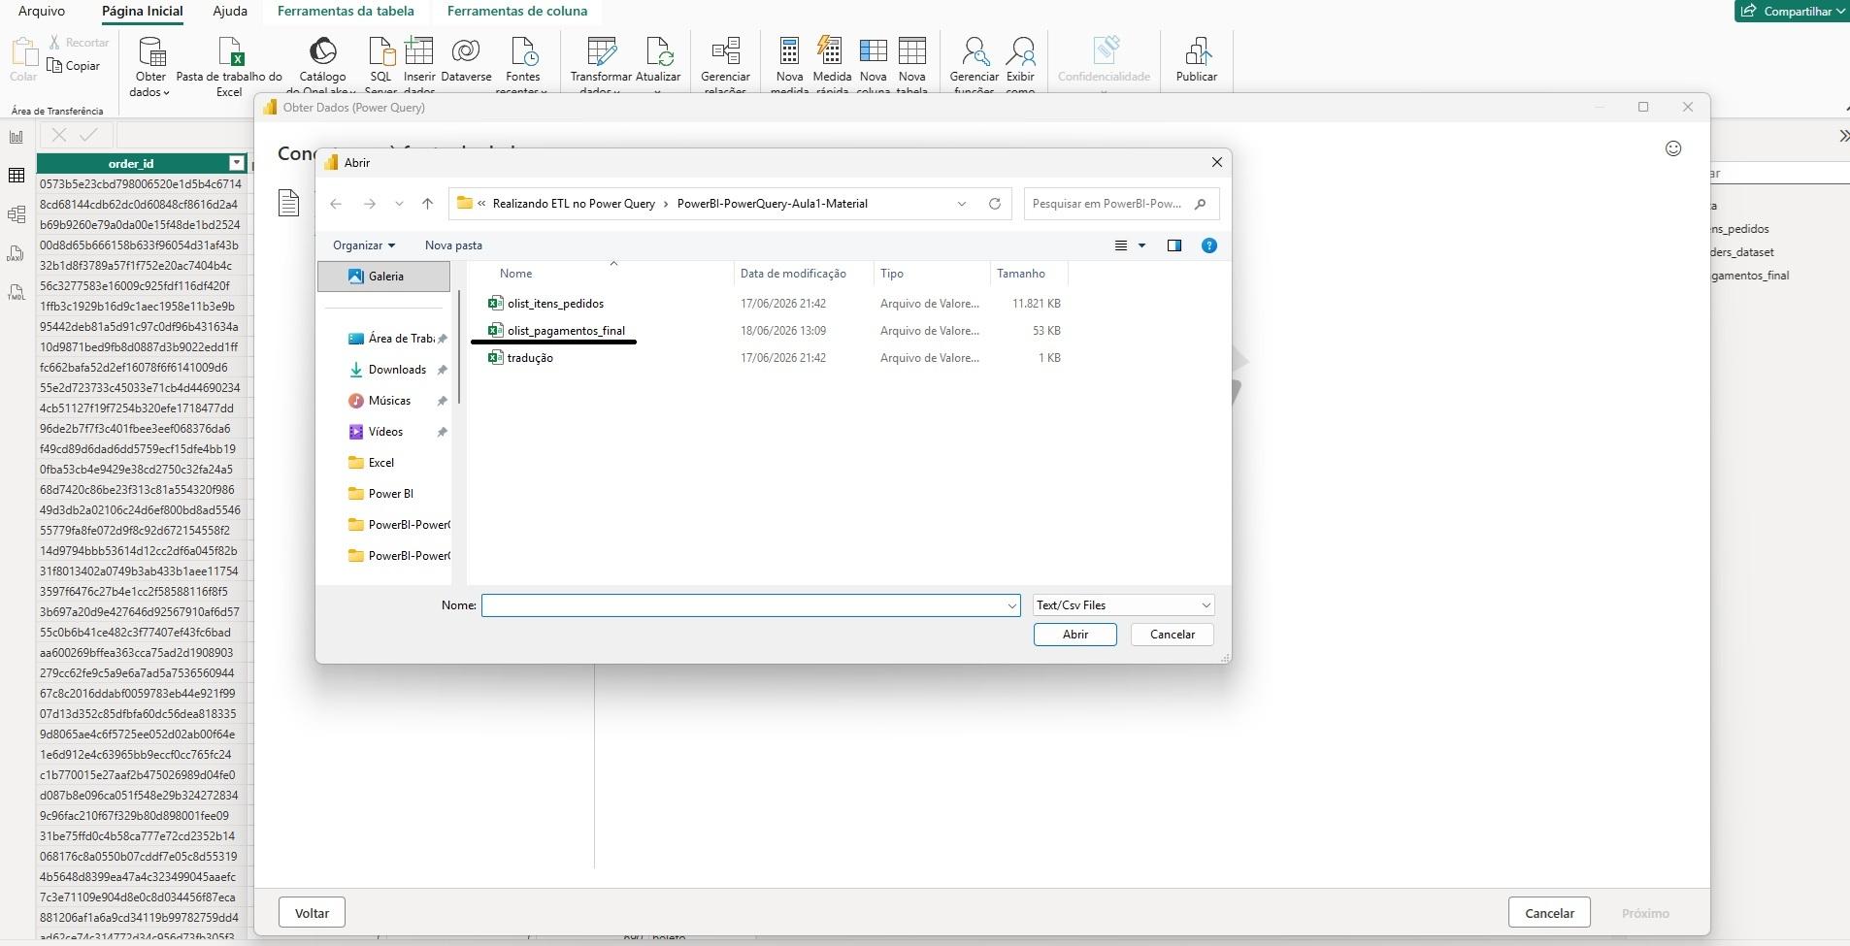Open the Excel folder in navigation pane
This screenshot has width=1850, height=946.
(380, 463)
